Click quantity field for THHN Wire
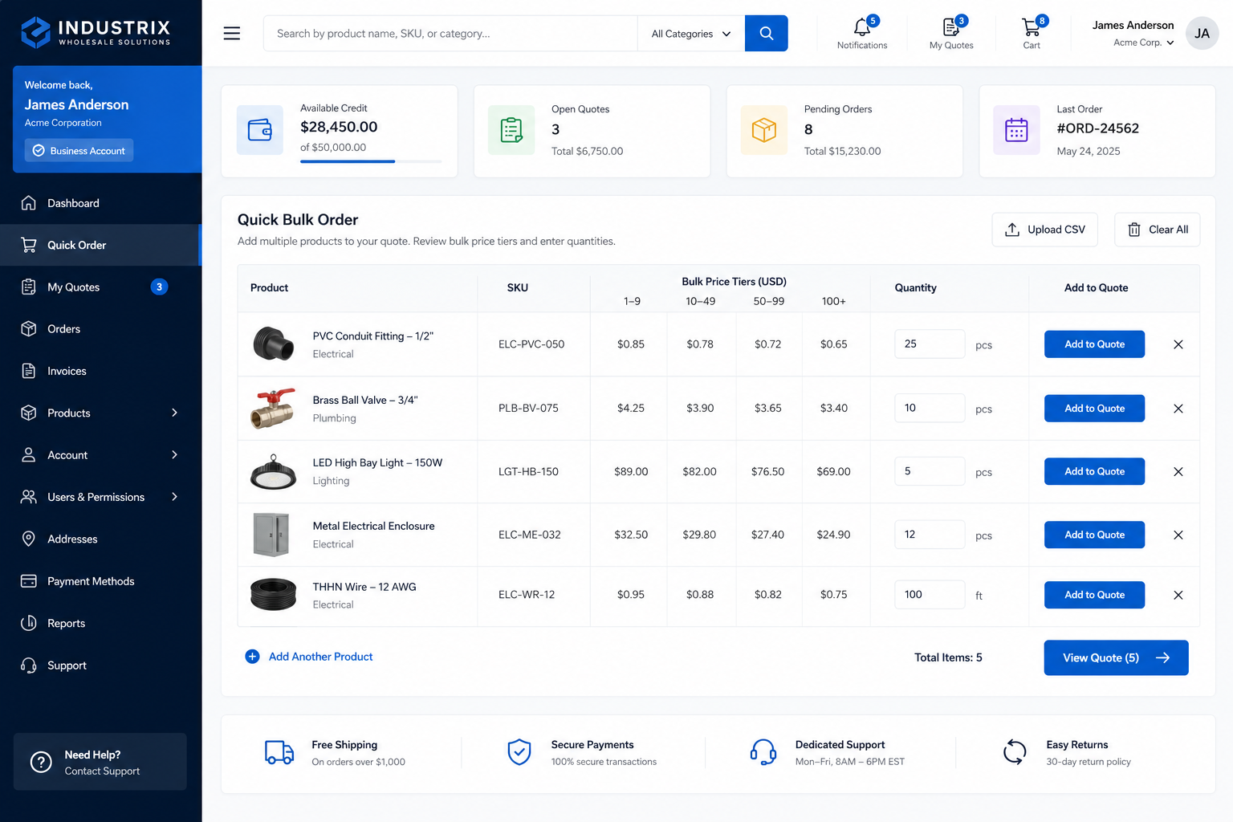The width and height of the screenshot is (1233, 822). [x=930, y=595]
